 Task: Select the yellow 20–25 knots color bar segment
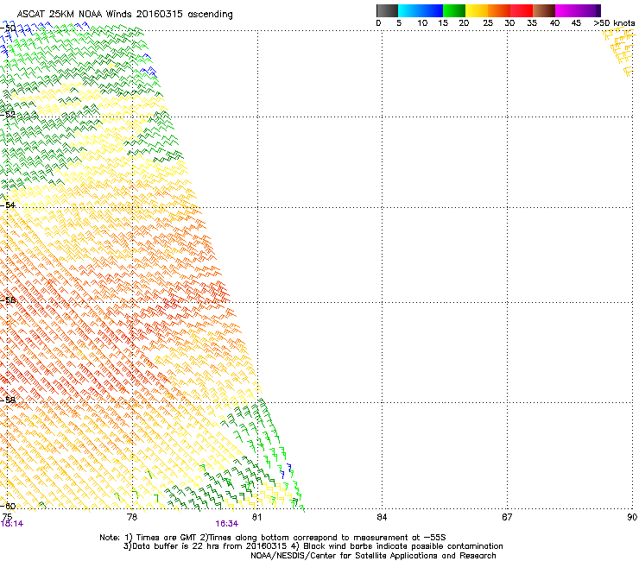pos(477,10)
